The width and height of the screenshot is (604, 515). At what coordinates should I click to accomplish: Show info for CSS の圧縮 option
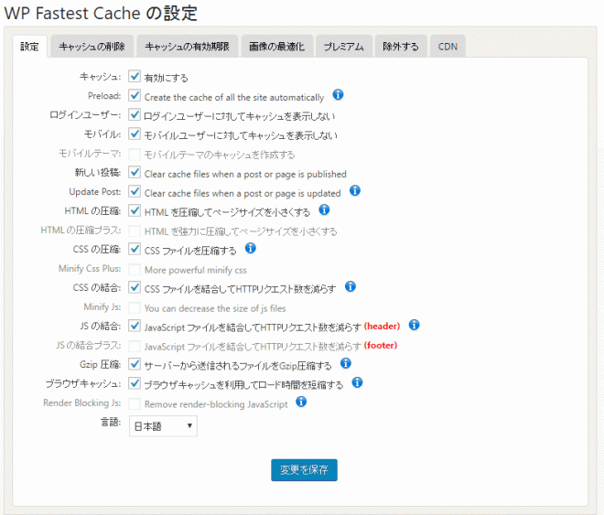point(251,248)
